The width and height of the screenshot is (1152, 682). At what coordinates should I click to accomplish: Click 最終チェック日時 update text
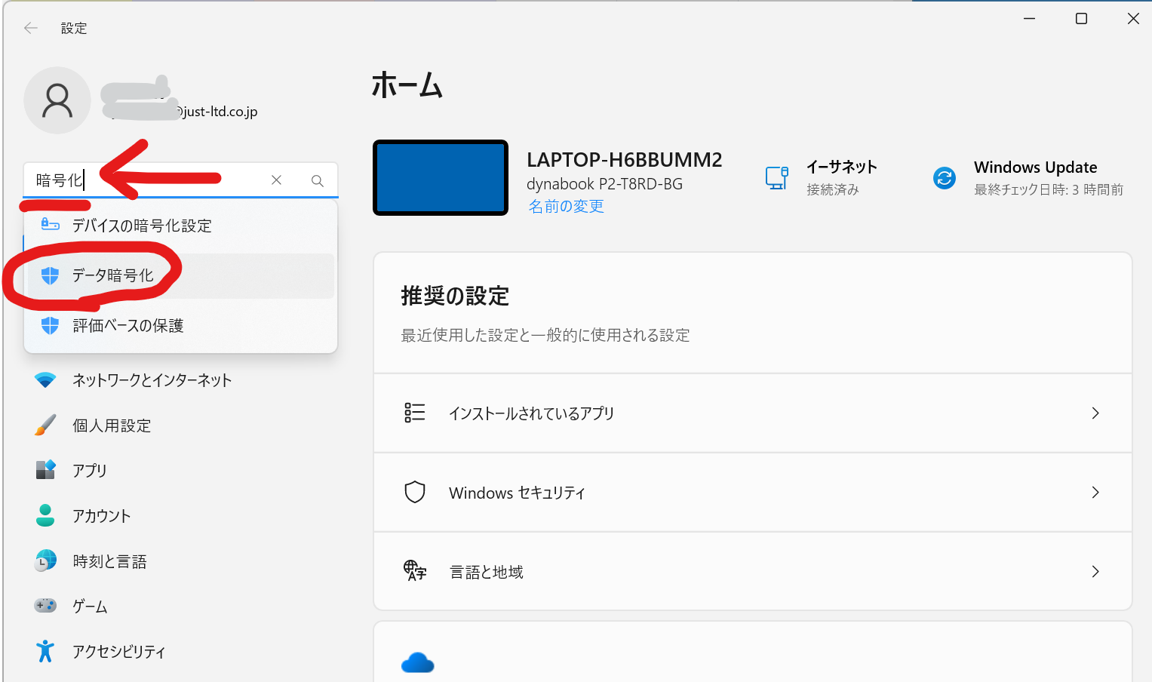(x=1049, y=189)
